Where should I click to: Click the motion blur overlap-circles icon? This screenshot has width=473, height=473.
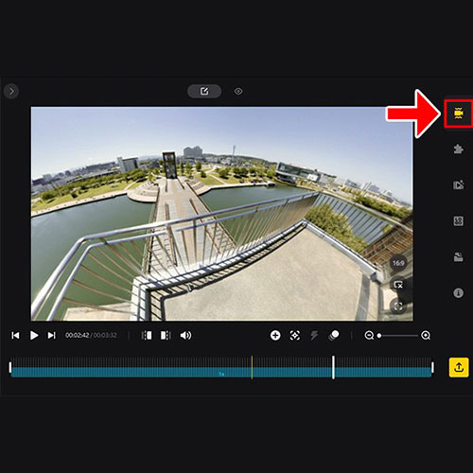point(334,335)
